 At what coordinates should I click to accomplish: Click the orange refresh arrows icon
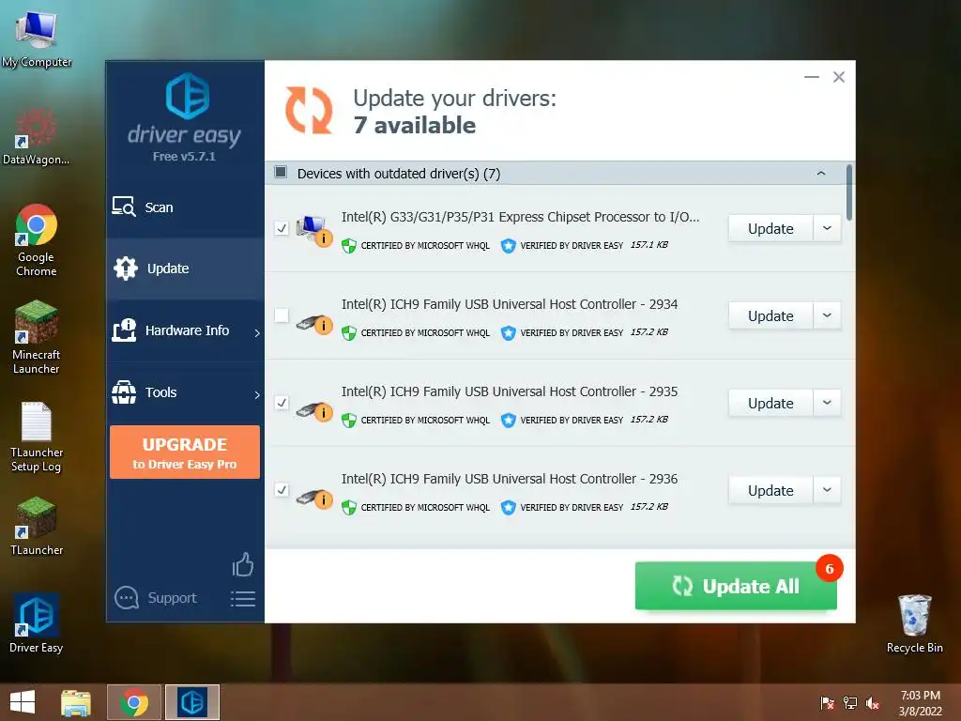point(308,111)
